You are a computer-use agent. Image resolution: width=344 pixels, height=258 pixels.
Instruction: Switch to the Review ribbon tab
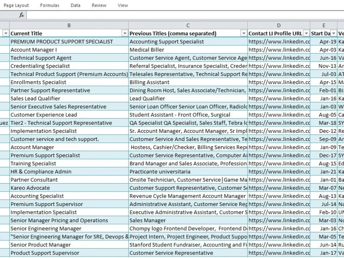(99, 5)
